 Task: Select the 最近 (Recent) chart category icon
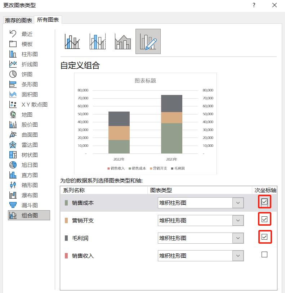tap(13, 34)
